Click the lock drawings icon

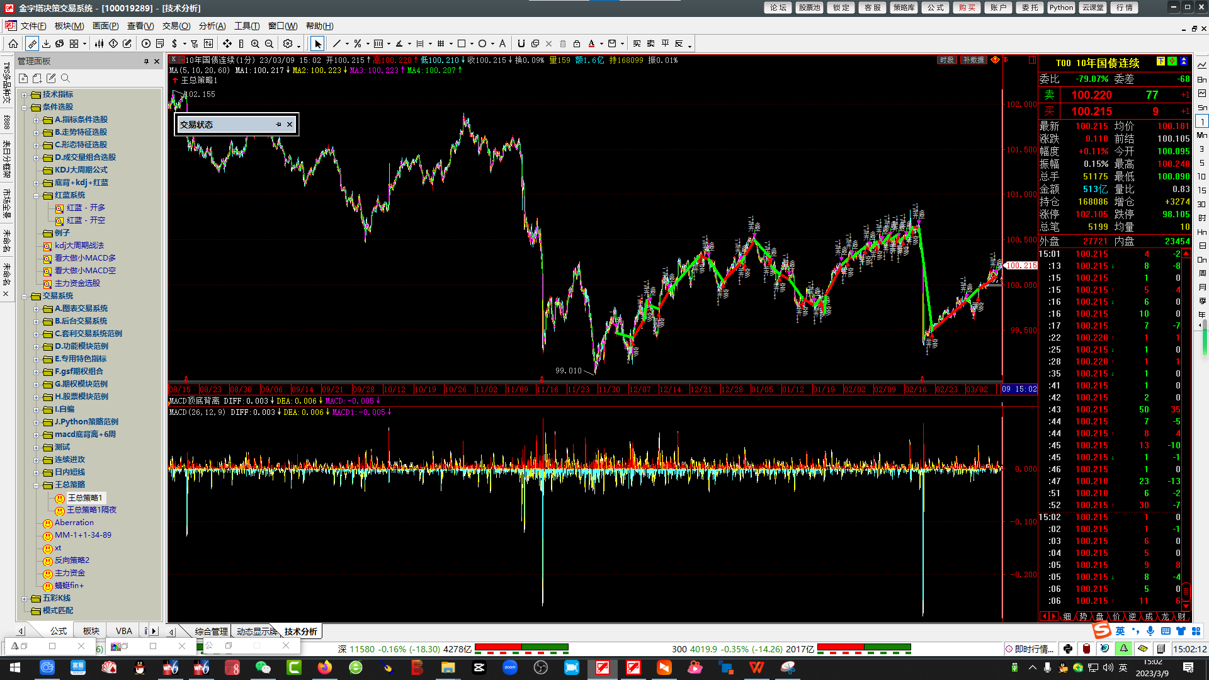point(577,43)
